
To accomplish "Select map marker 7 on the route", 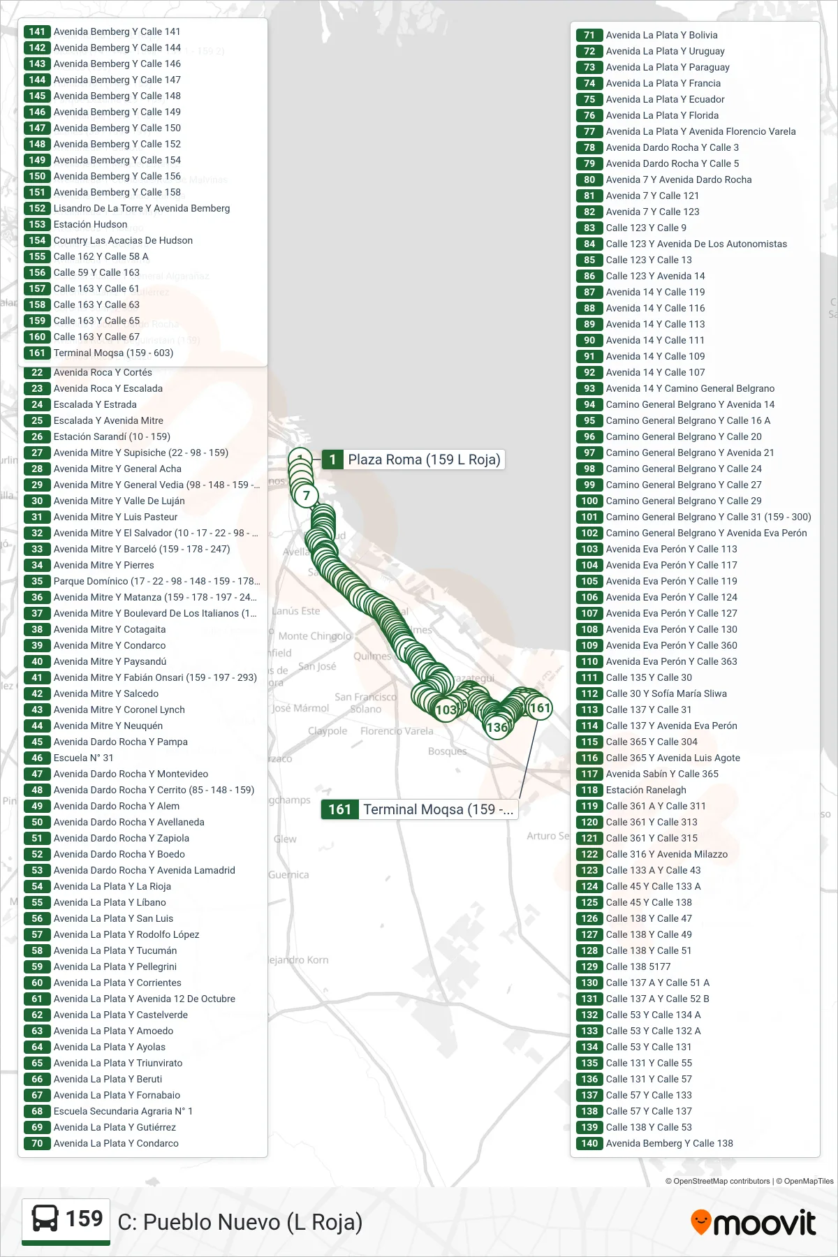I will pyautogui.click(x=306, y=496).
